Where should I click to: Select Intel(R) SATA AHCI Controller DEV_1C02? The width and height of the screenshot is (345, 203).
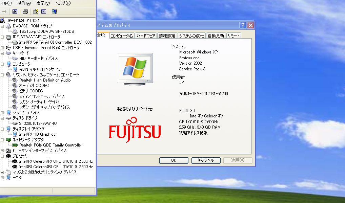pos(55,42)
